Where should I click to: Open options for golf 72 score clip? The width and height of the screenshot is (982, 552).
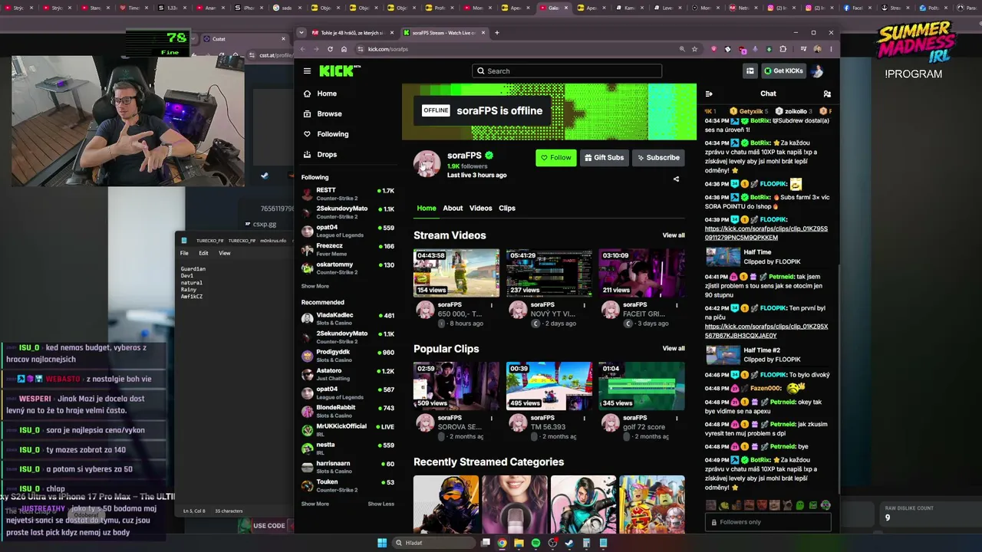(676, 419)
